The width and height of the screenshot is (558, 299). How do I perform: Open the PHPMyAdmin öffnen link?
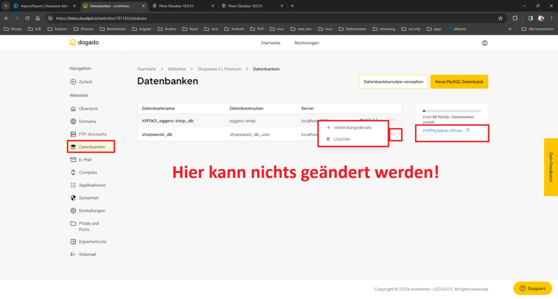click(x=446, y=130)
